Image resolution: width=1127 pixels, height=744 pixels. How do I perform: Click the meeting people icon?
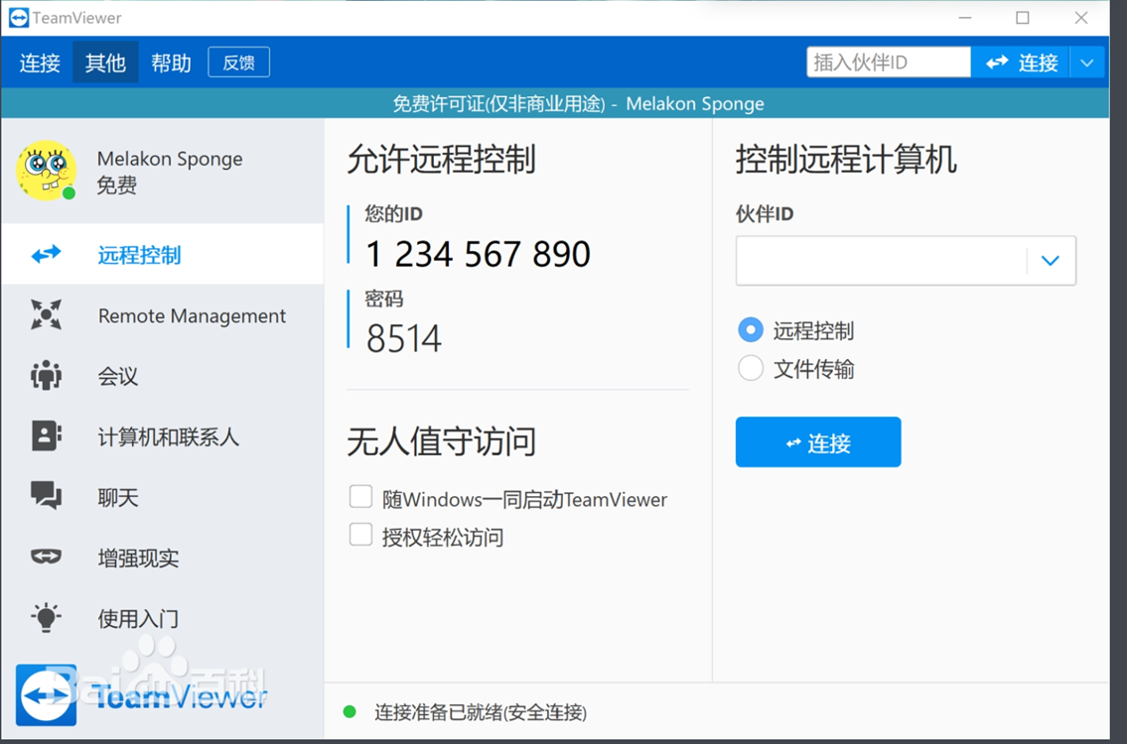[46, 376]
